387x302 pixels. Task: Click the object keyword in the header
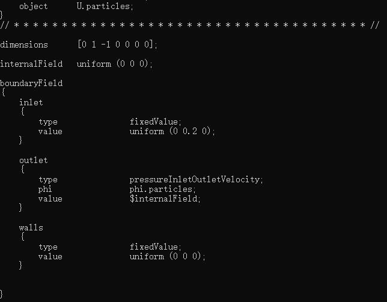point(33,7)
